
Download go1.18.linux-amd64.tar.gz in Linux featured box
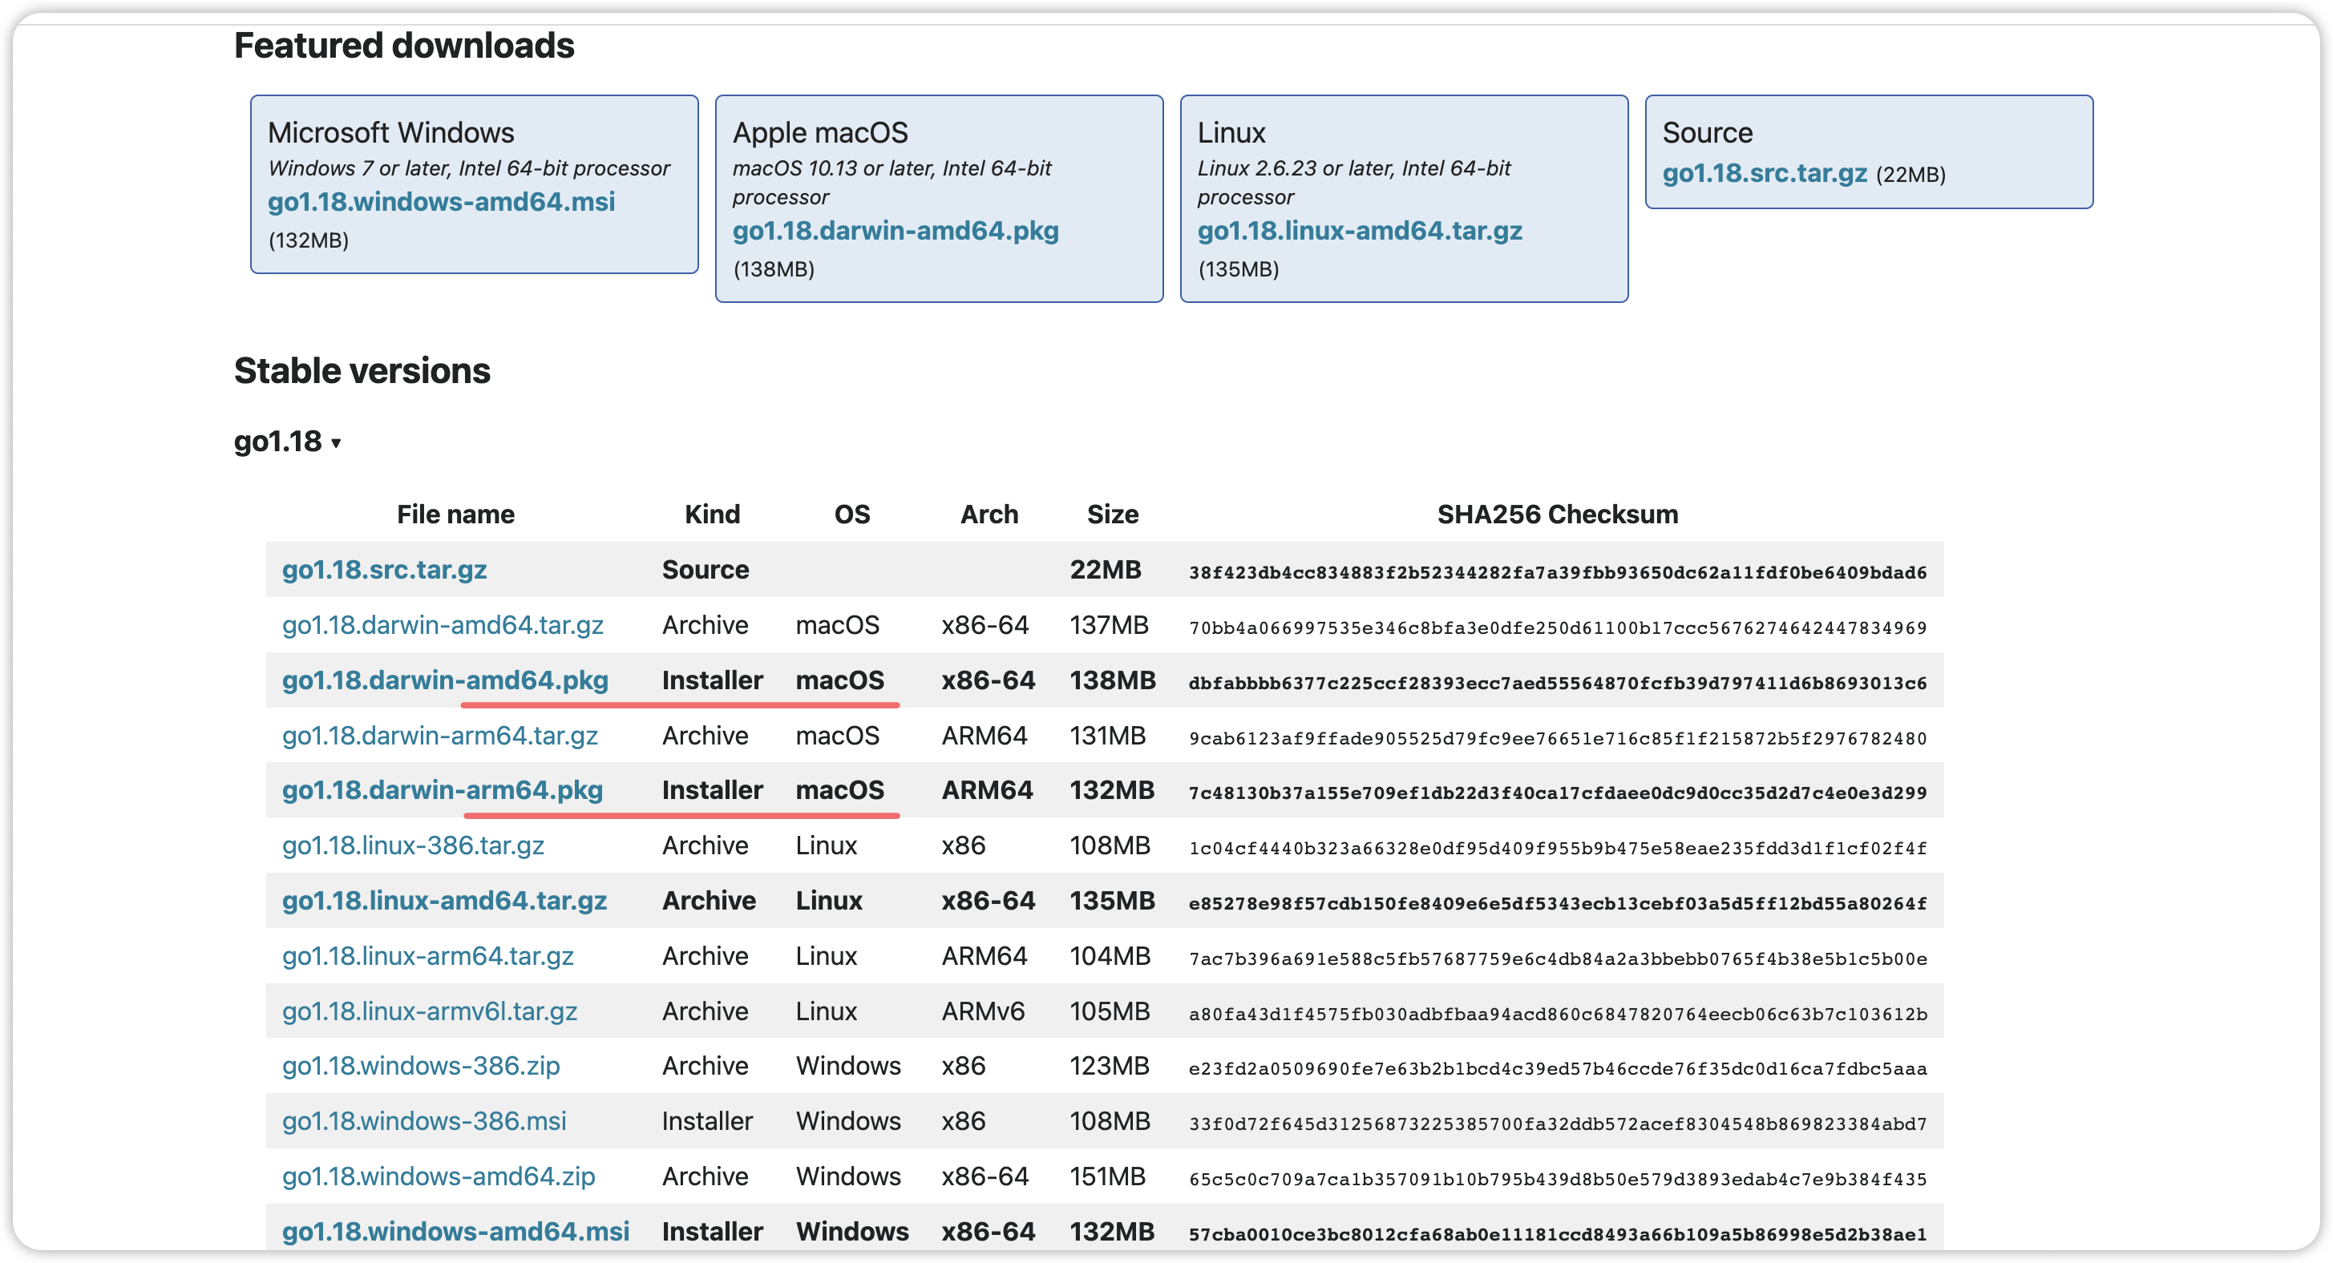click(1358, 230)
